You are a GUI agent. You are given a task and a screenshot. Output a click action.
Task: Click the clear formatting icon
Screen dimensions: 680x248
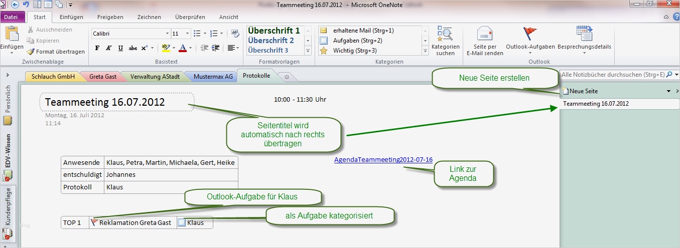tap(235, 34)
